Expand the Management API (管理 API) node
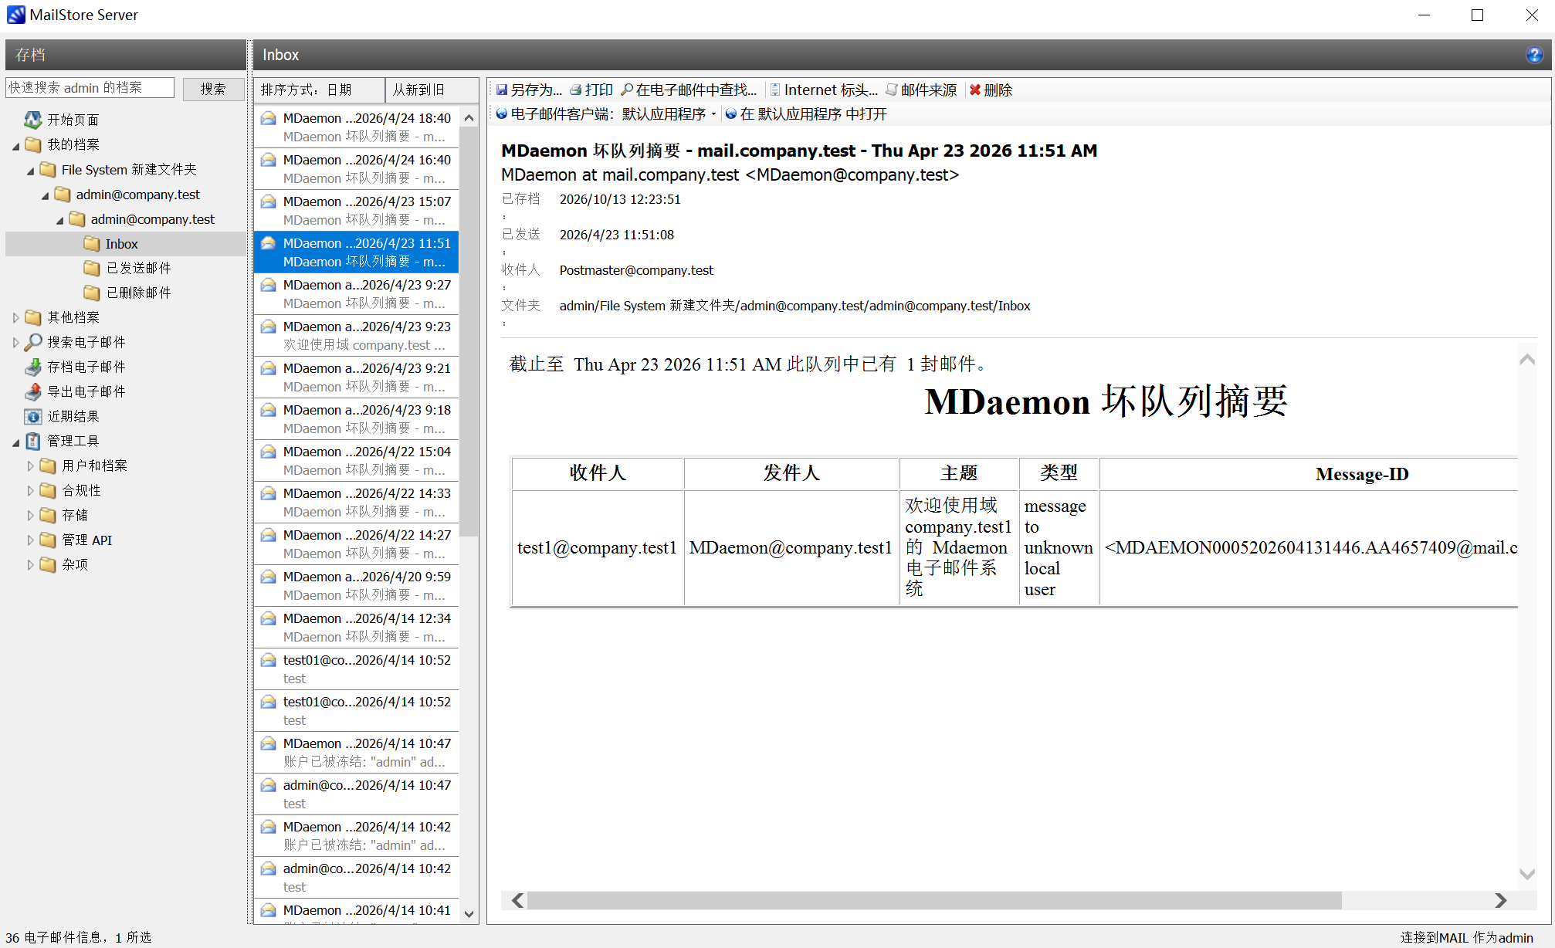 (x=31, y=540)
